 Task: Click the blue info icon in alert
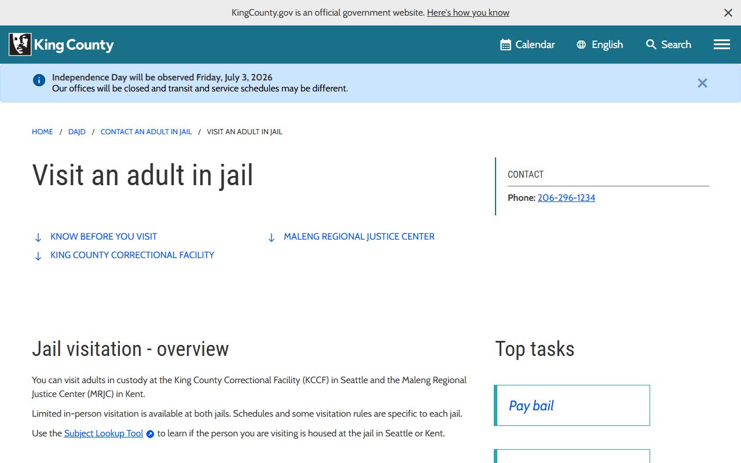[x=39, y=80]
